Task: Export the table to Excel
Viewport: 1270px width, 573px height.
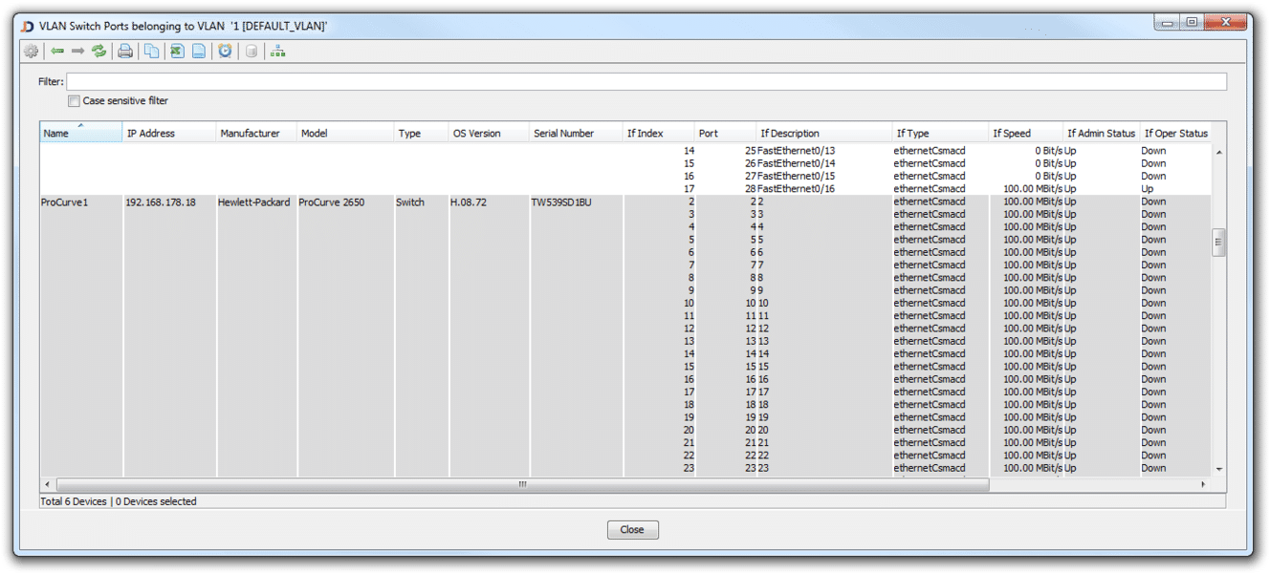Action: [177, 52]
